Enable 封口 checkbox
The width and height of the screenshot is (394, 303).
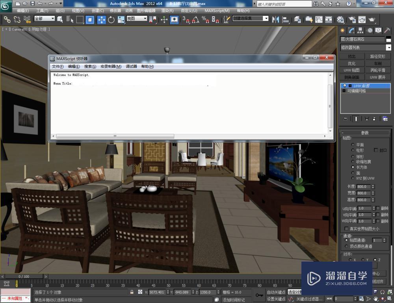376,150
